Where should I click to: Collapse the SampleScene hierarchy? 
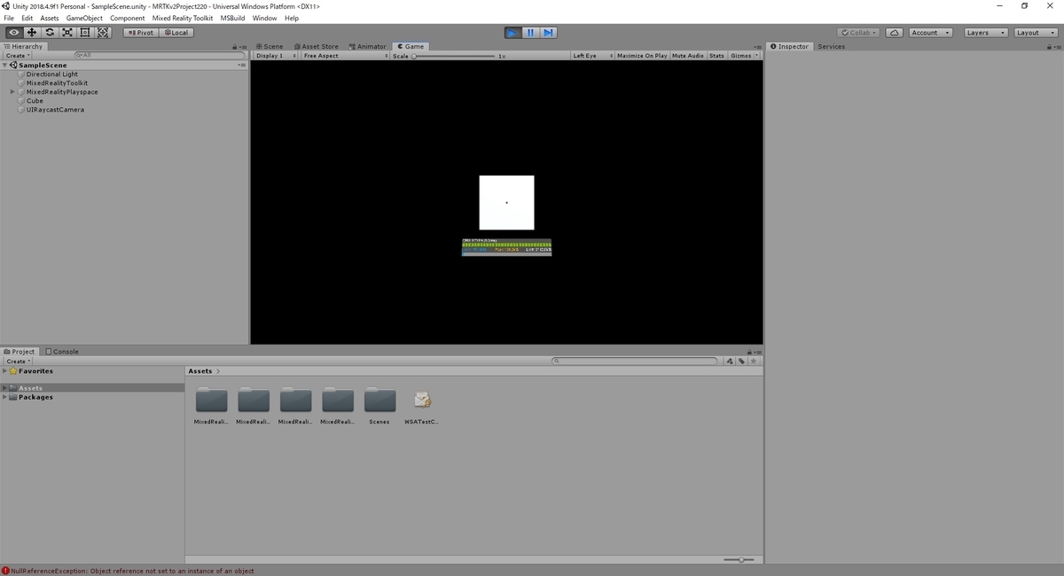point(5,66)
